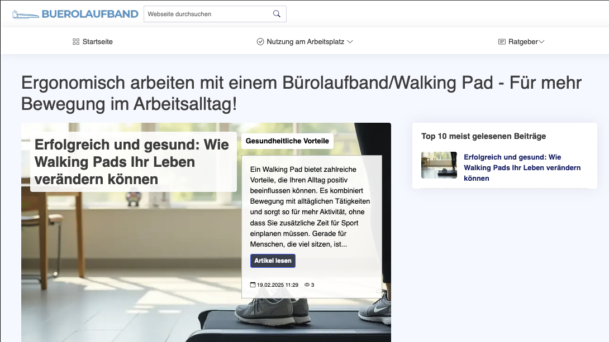609x342 pixels.
Task: Click the magnifying glass search icon
Action: tap(277, 13)
